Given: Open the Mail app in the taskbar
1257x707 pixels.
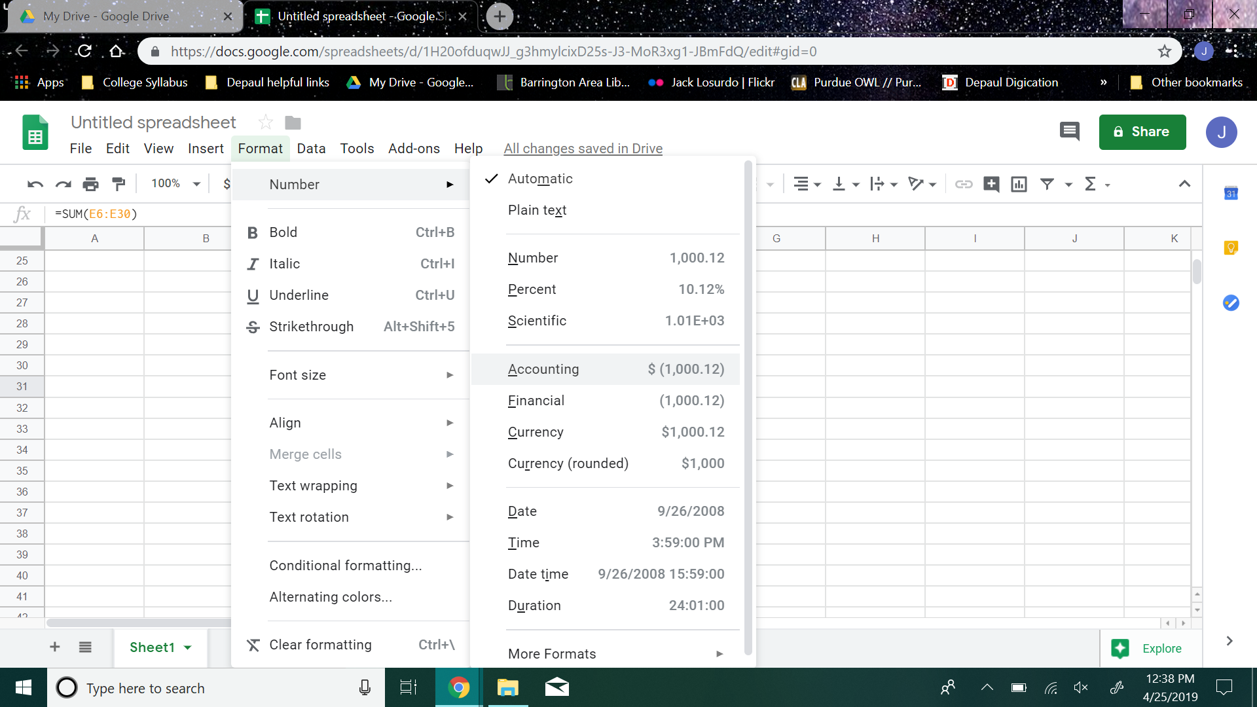Looking at the screenshot, I should [x=557, y=687].
